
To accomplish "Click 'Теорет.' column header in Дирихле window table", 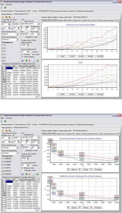I will tap(9, 66).
